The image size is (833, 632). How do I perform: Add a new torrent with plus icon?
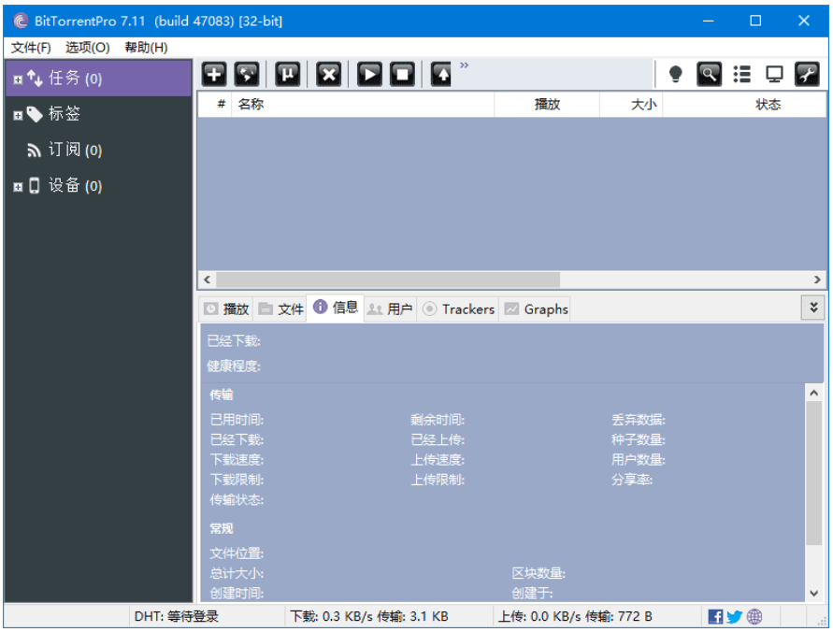click(213, 74)
